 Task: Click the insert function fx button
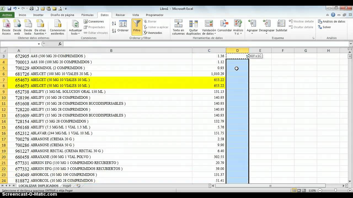(x=60, y=44)
